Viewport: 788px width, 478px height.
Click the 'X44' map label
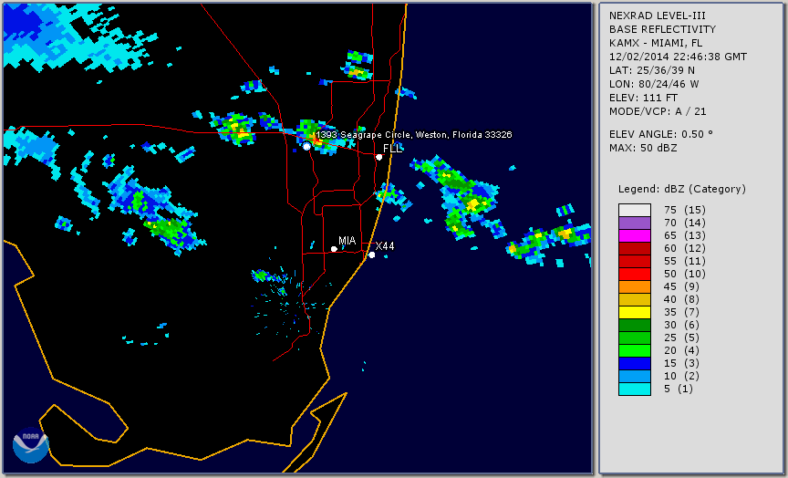pos(385,245)
